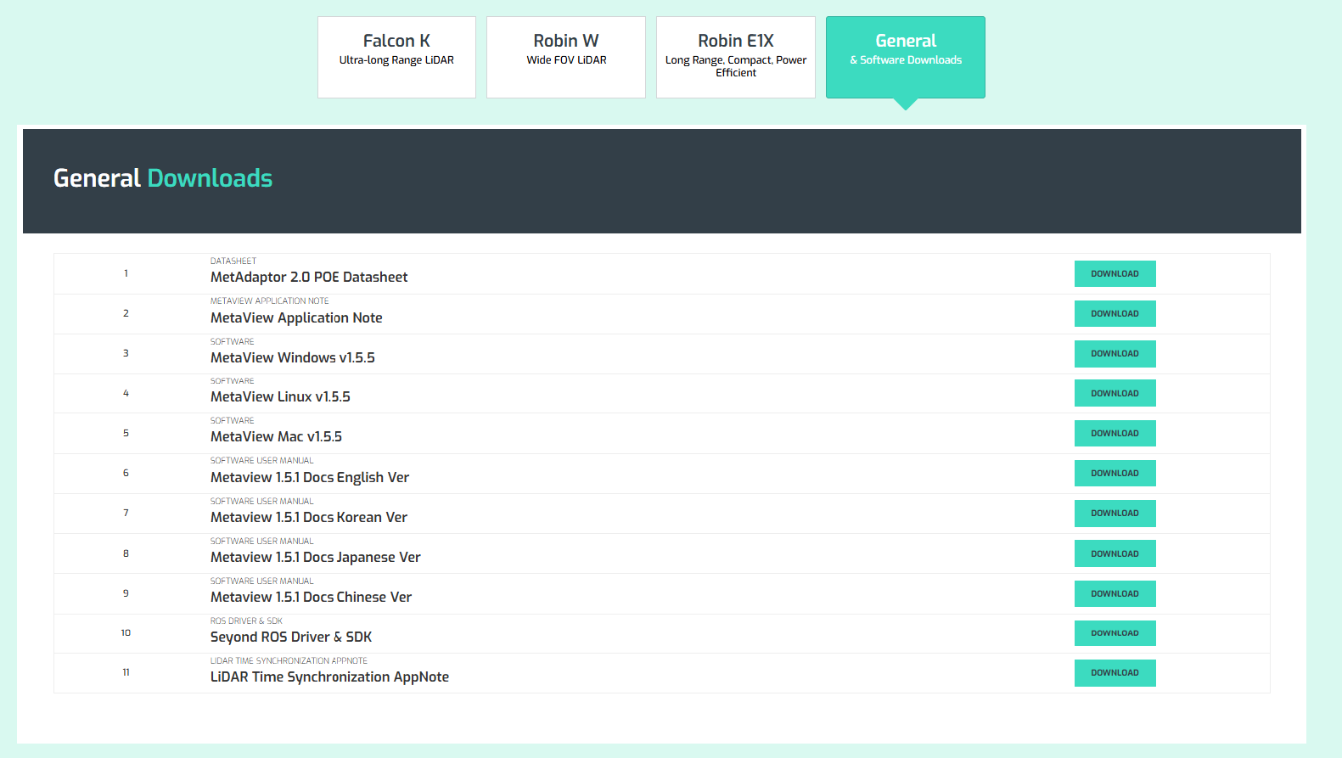Download MetaView Mac v1.5.5
Screen dimensions: 1342x758
[x=1115, y=434]
